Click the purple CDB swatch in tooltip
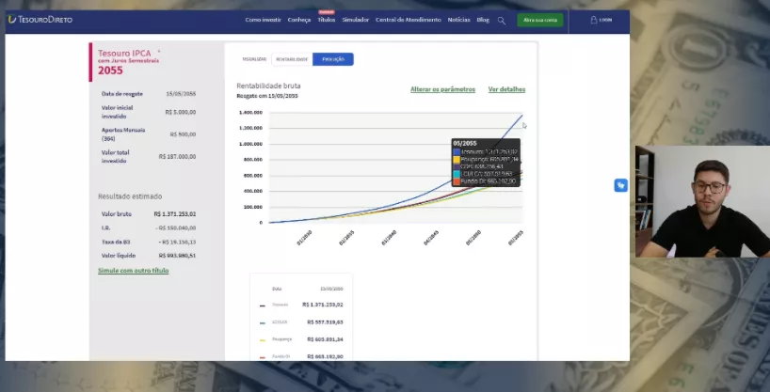This screenshot has height=392, width=770. pyautogui.click(x=457, y=166)
